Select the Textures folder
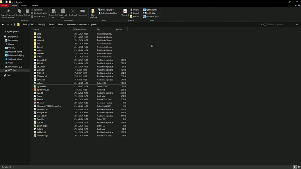The width and height of the screenshot is (301, 169). (x=40, y=53)
